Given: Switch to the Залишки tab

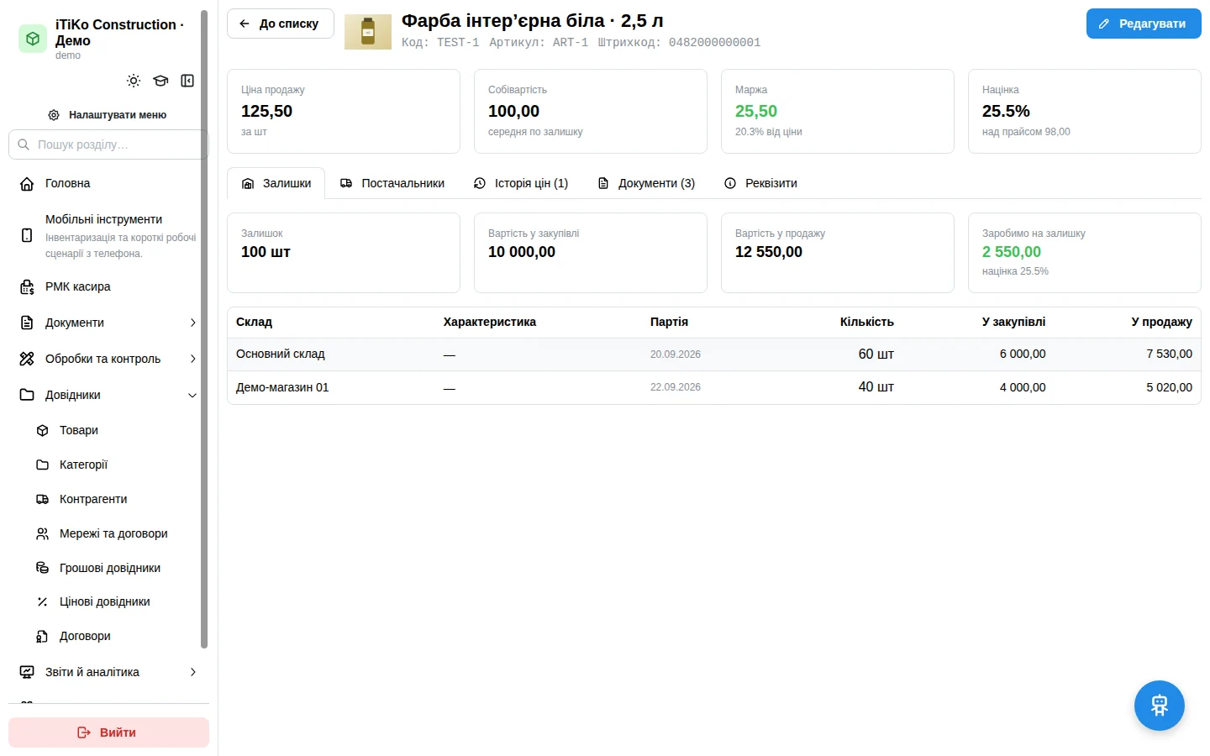Looking at the screenshot, I should [276, 183].
